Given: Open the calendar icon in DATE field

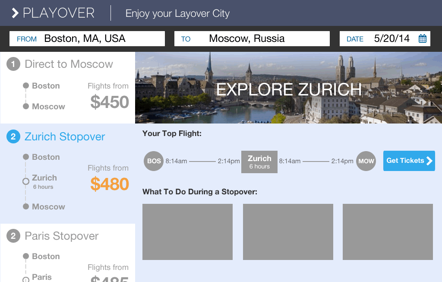Looking at the screenshot, I should click(x=422, y=38).
